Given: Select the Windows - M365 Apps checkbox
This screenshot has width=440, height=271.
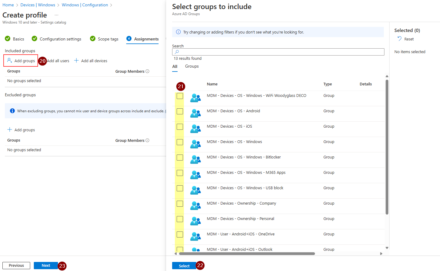Looking at the screenshot, I should [180, 173].
